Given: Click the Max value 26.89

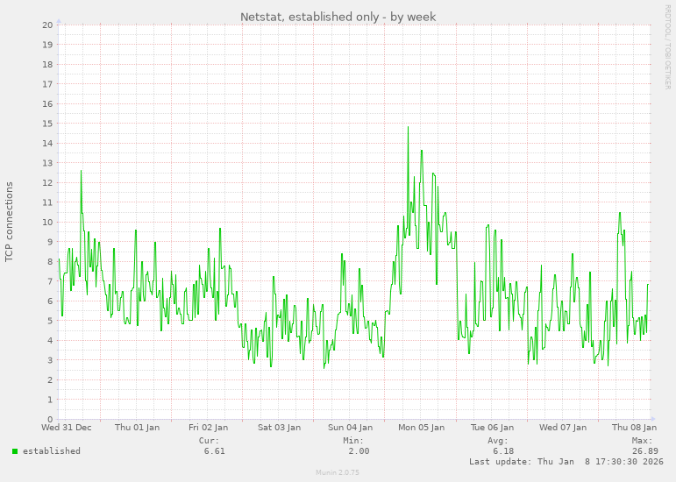Looking at the screenshot, I should pyautogui.click(x=644, y=451).
